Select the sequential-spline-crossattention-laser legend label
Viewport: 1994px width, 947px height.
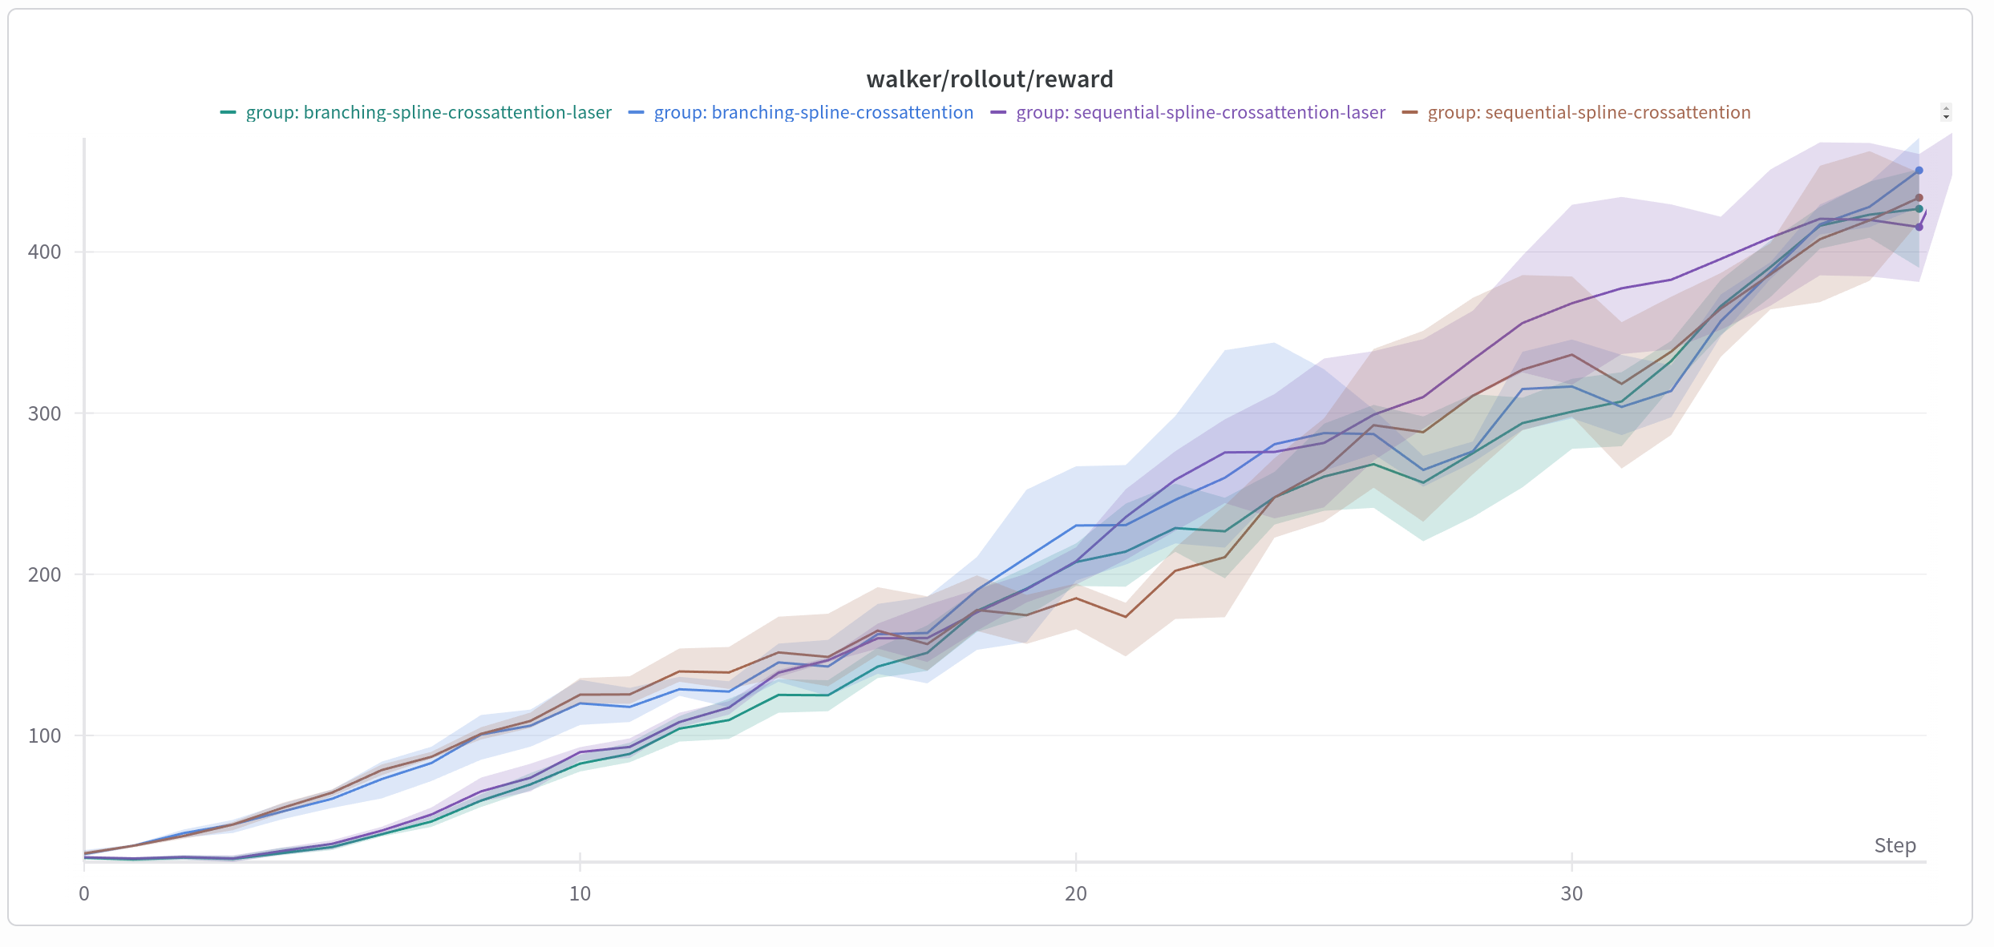(x=1200, y=113)
